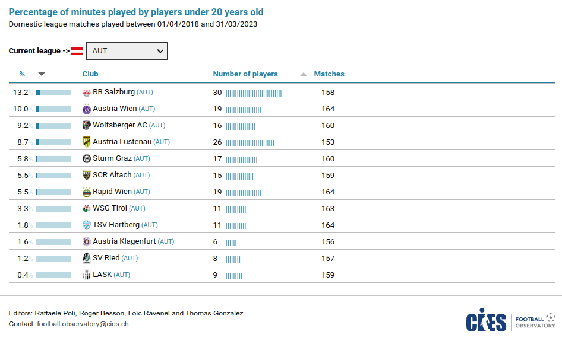The height and width of the screenshot is (338, 562).
Task: Sort descending by percentage arrow
Action: pyautogui.click(x=42, y=74)
